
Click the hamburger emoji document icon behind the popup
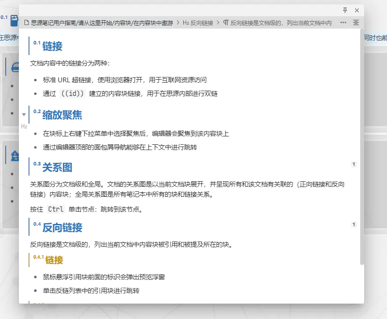(x=16, y=66)
